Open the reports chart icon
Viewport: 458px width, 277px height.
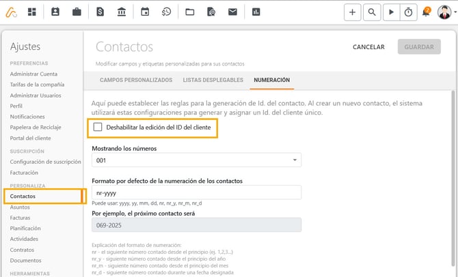point(256,12)
